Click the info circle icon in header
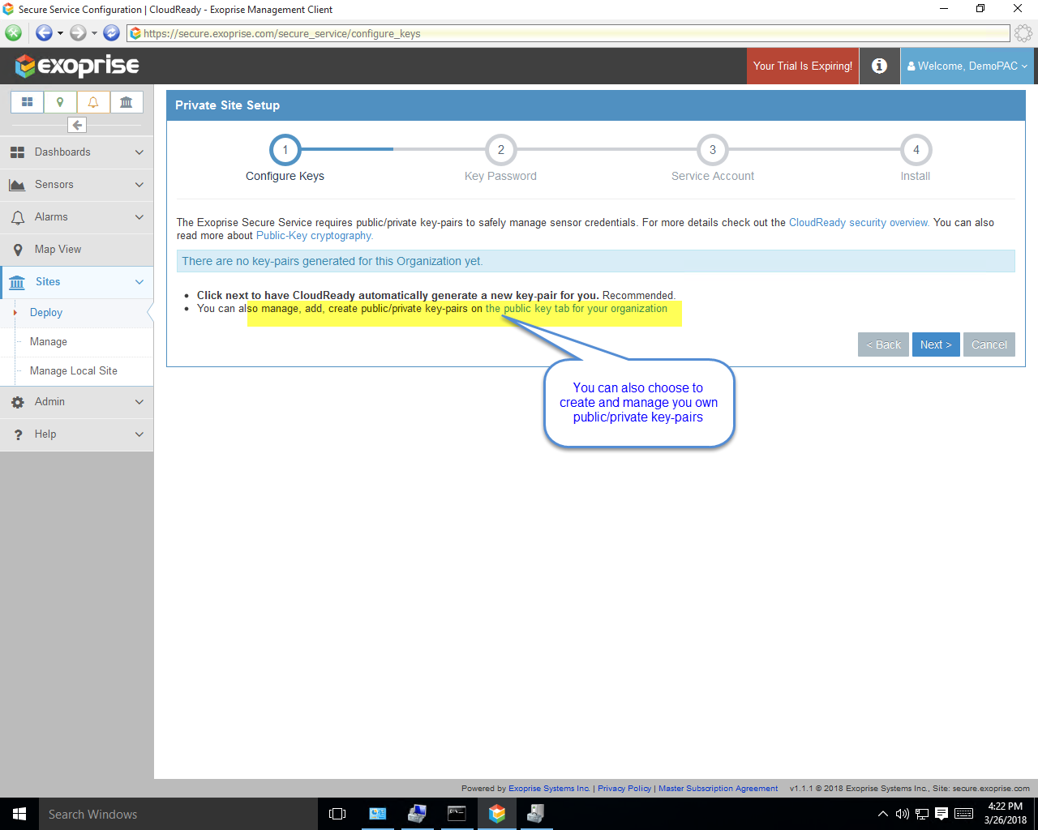The width and height of the screenshot is (1038, 830). click(x=880, y=66)
